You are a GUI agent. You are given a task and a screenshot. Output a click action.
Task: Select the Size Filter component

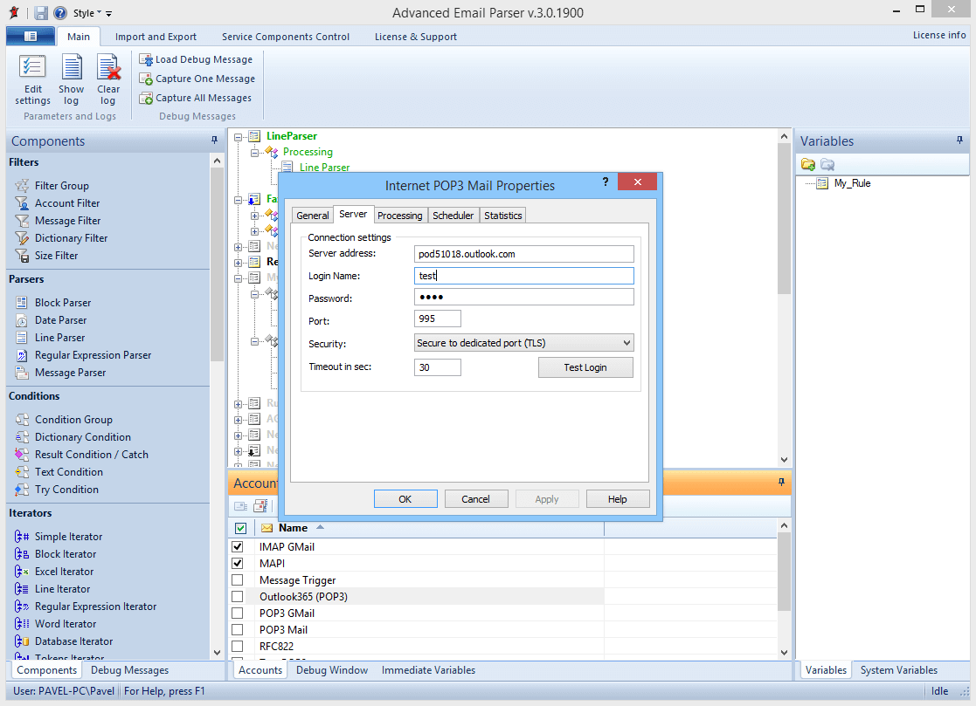click(47, 256)
